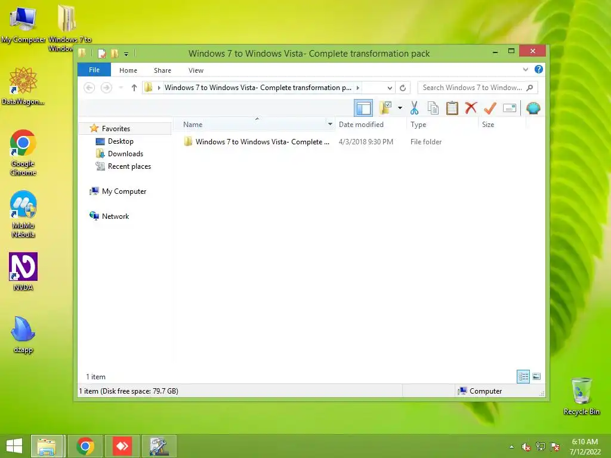
Task: Open the address bar history dropdown
Action: tap(389, 88)
